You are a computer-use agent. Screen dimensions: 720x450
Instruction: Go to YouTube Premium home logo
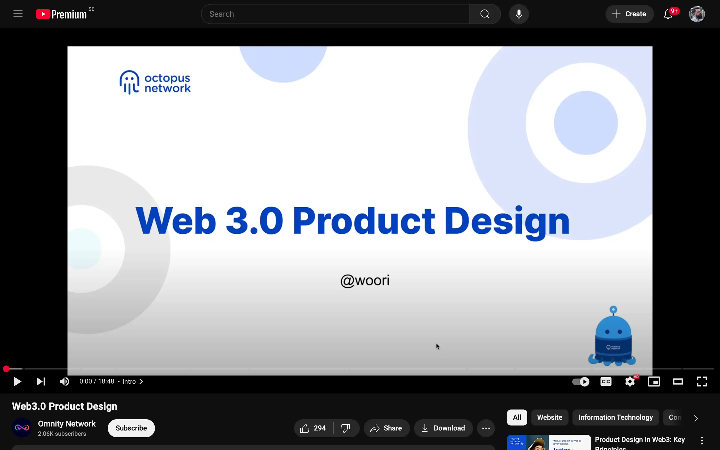click(61, 14)
